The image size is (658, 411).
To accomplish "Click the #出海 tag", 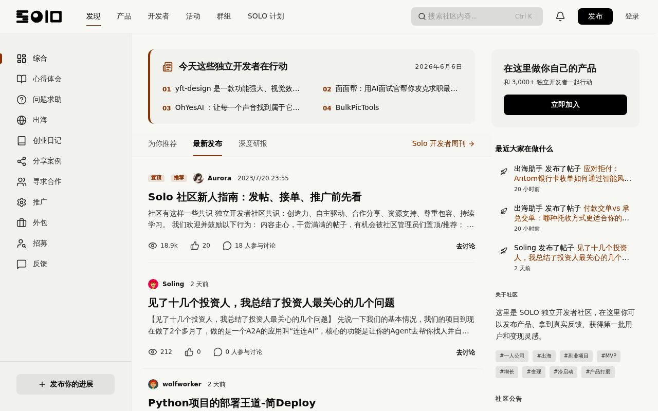I will click(544, 356).
